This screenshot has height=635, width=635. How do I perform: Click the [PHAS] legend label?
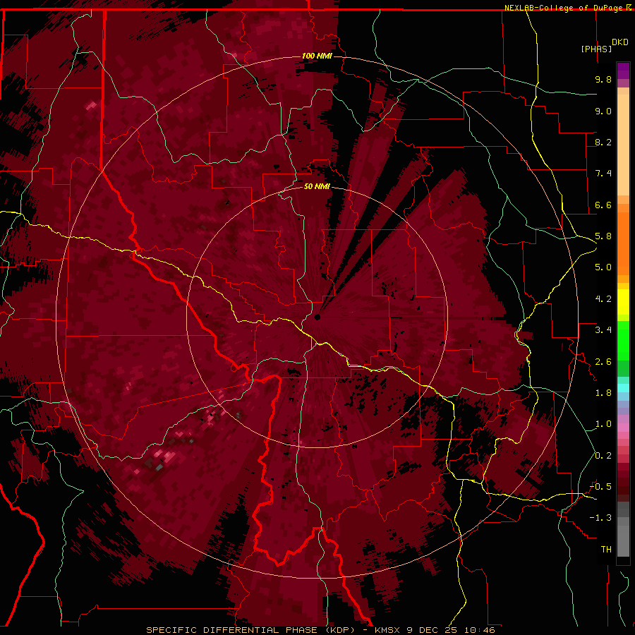pos(596,49)
